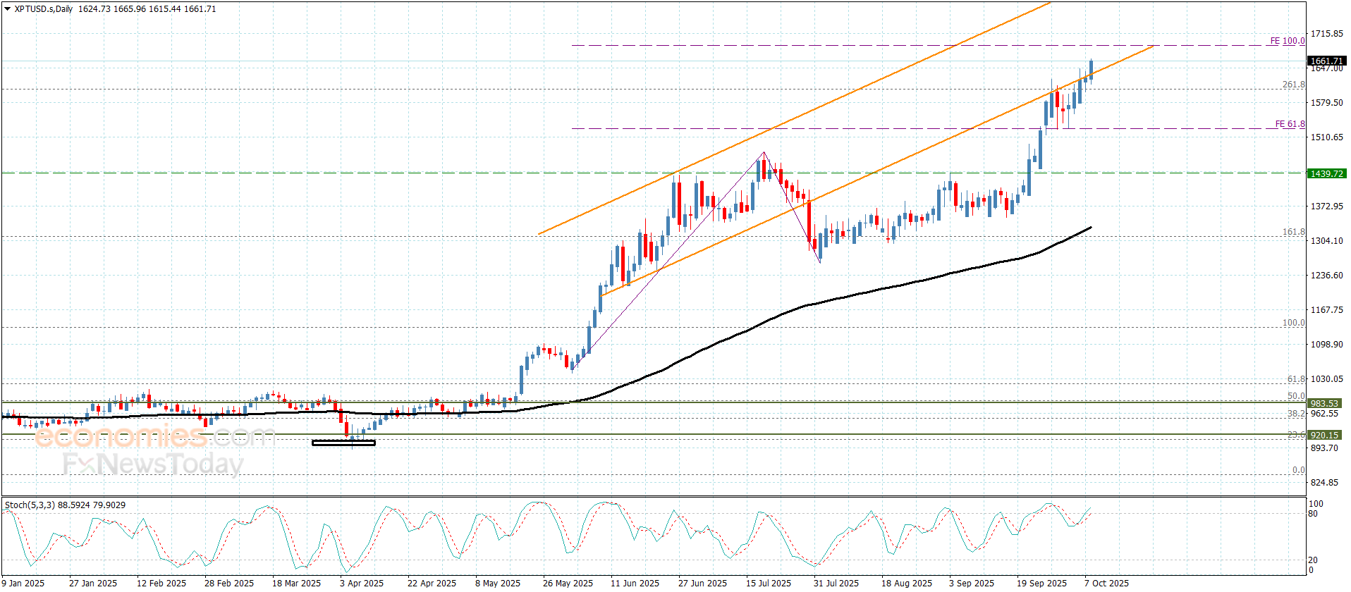The height and width of the screenshot is (592, 1351).
Task: Select the FE 100.0 expansion label
Action: pyautogui.click(x=1287, y=41)
